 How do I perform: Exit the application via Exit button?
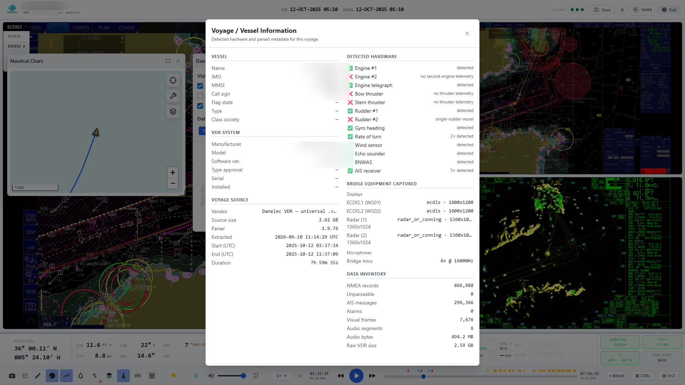point(669,10)
